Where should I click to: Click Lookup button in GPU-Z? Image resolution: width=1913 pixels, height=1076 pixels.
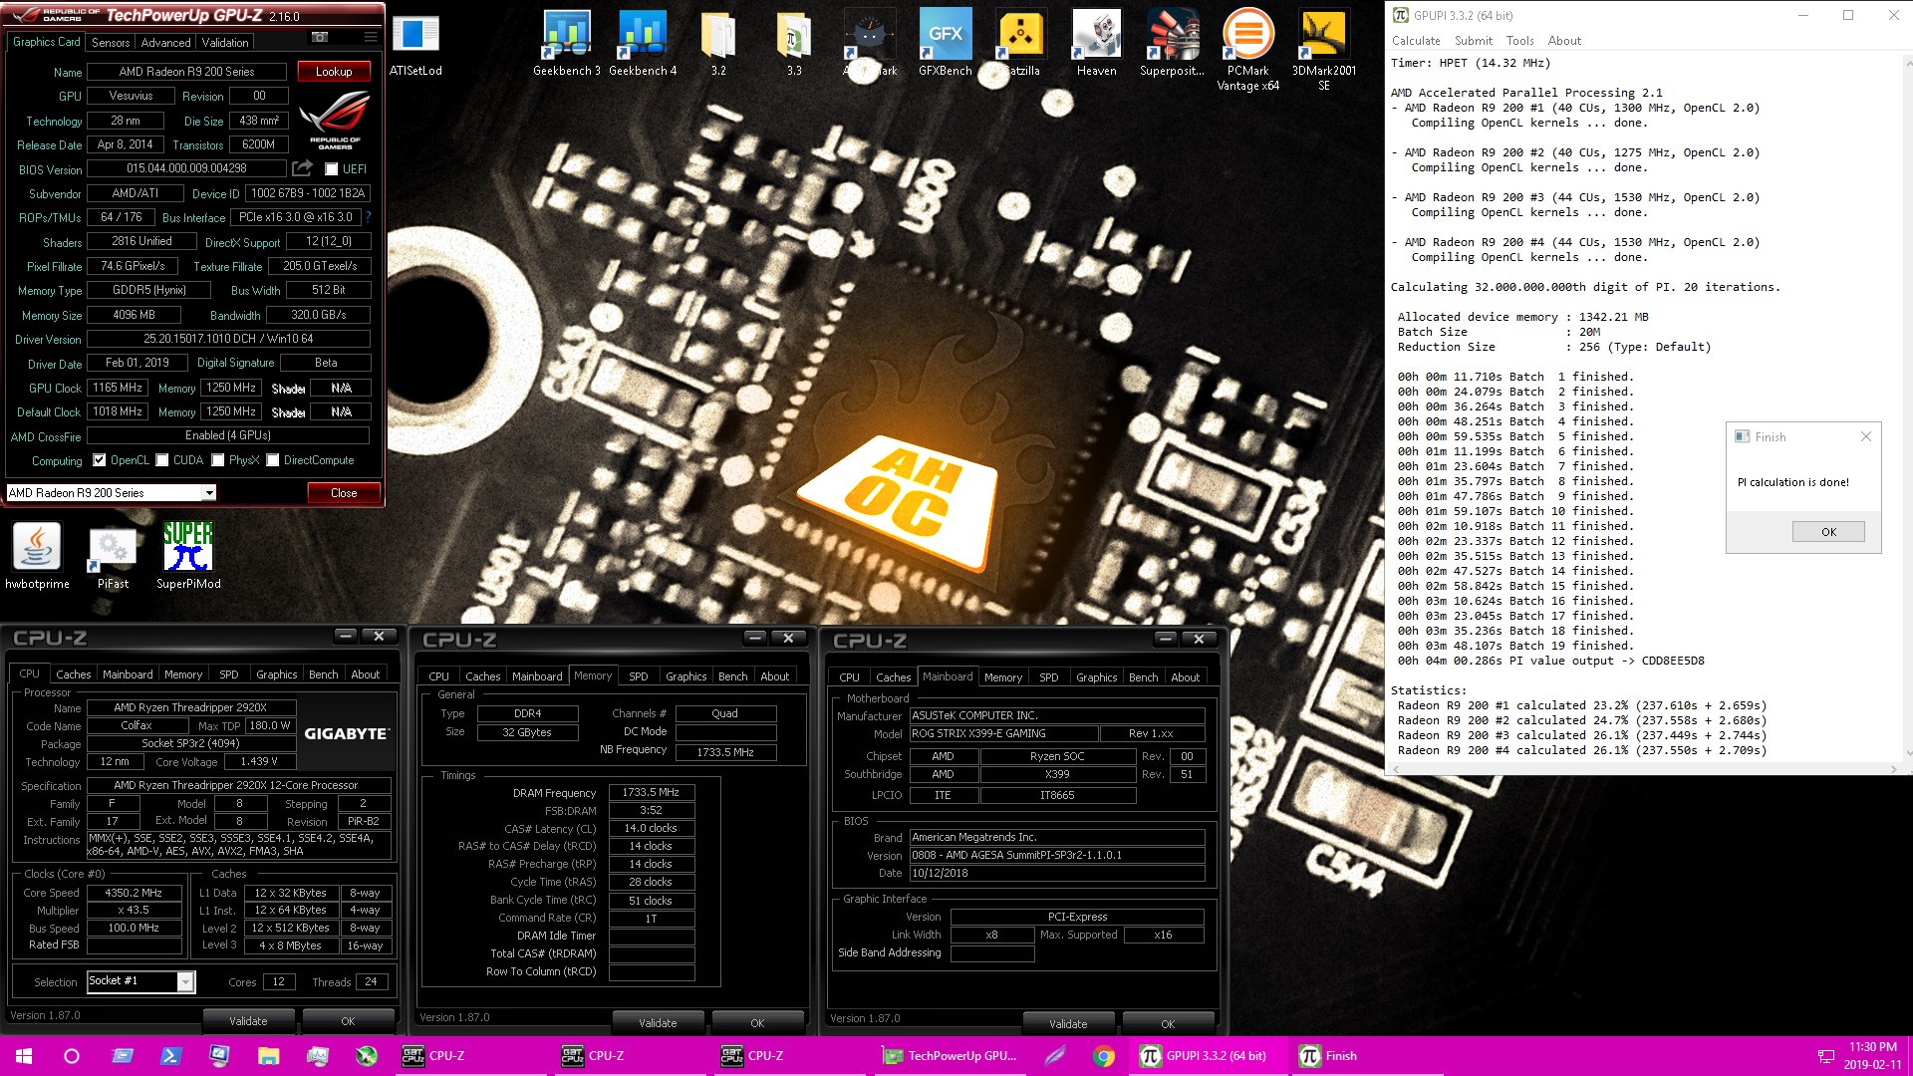coord(334,72)
